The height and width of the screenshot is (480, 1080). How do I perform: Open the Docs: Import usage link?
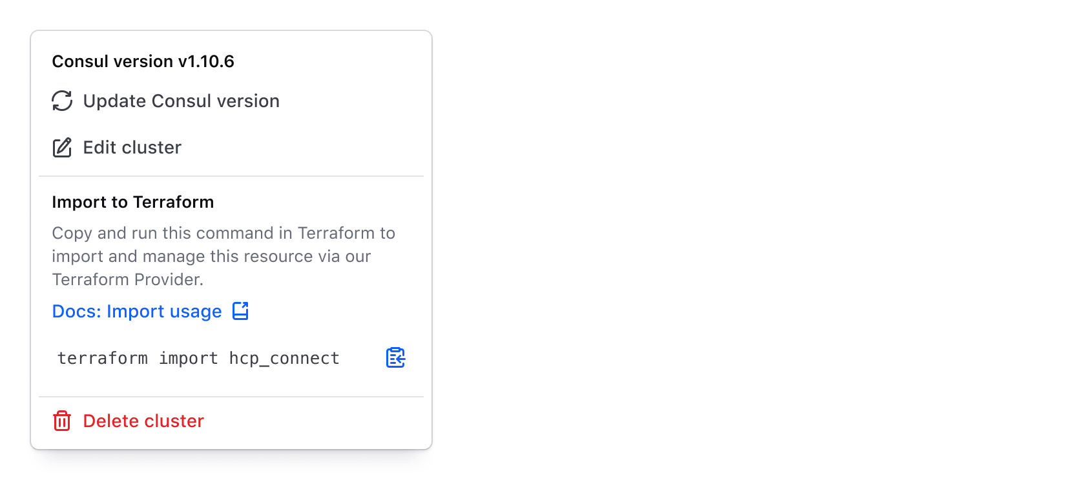(x=137, y=310)
